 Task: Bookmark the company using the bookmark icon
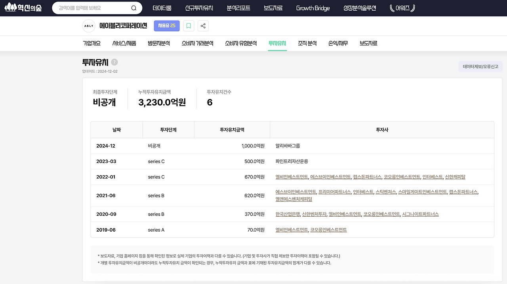(x=189, y=25)
